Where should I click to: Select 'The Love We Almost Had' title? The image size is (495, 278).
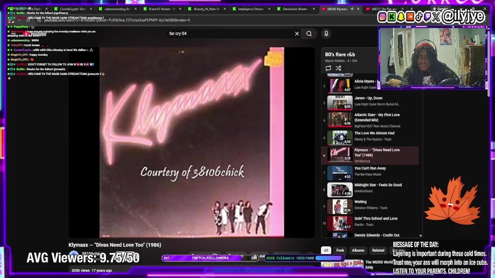point(374,133)
